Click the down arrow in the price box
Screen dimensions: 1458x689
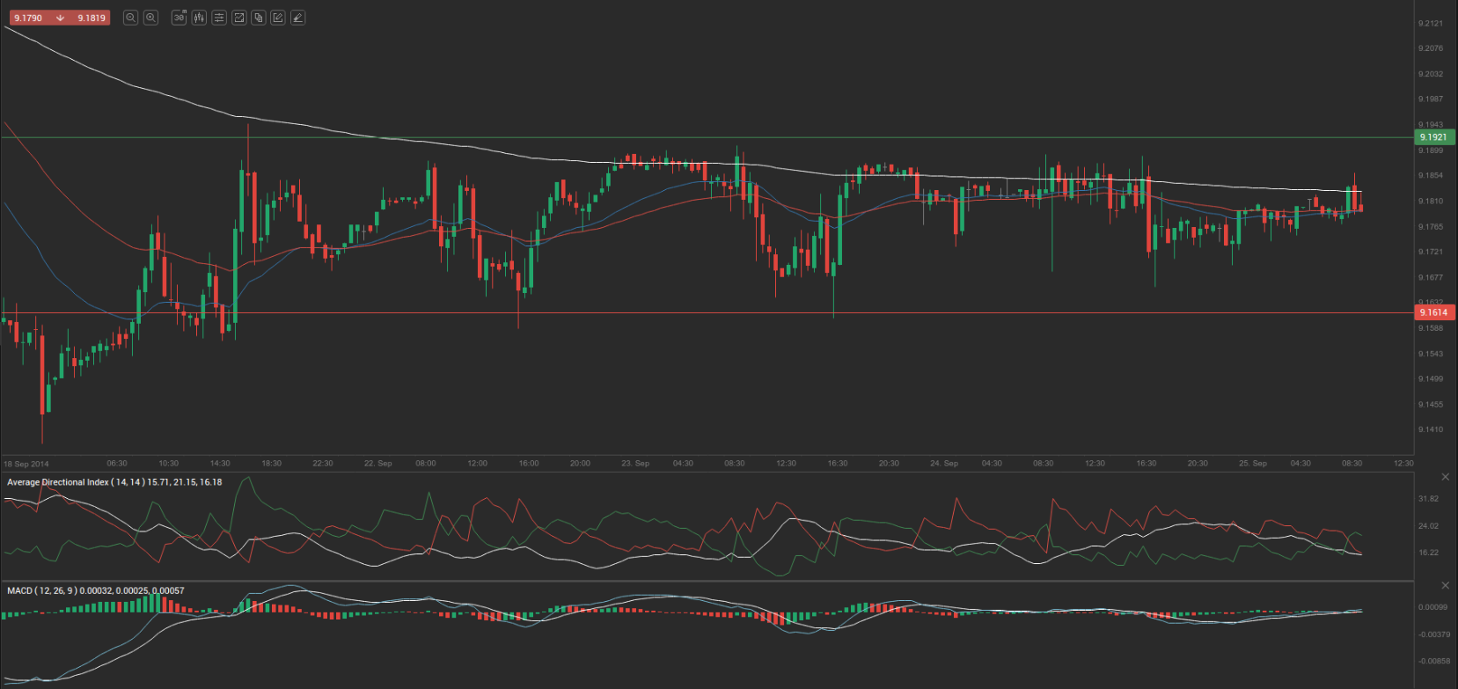(x=60, y=18)
